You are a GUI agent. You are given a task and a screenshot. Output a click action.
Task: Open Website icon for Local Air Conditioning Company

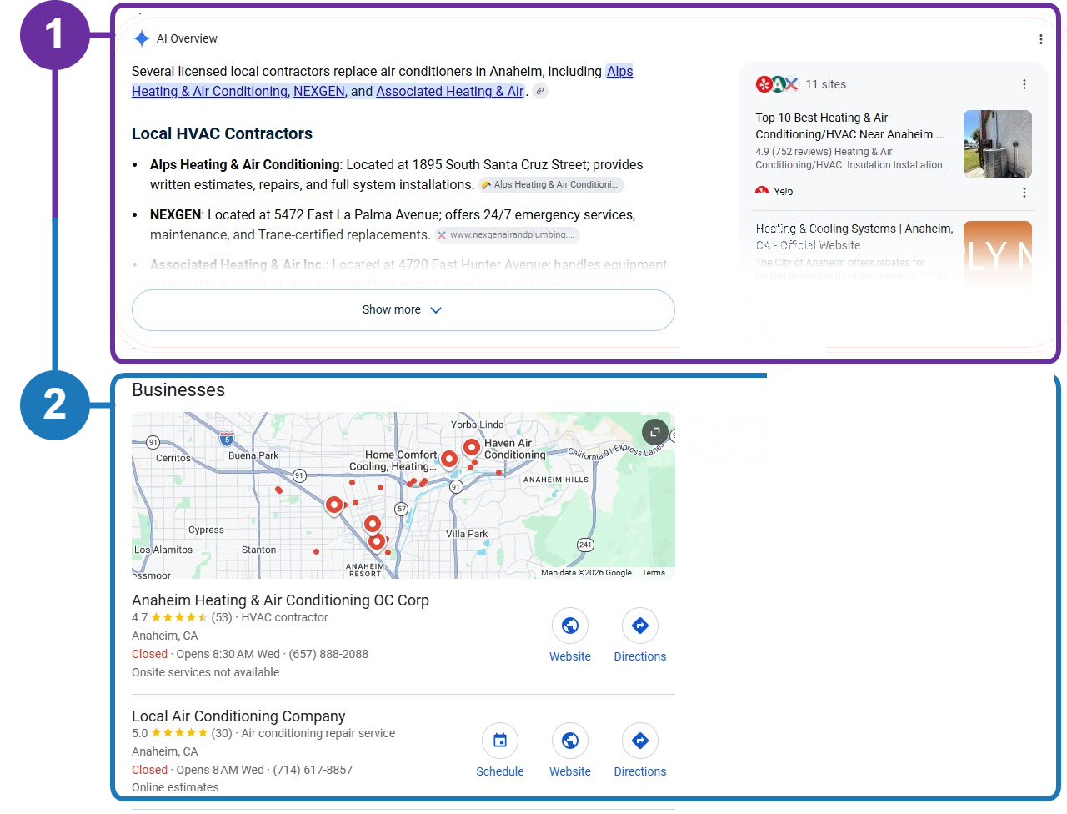point(570,741)
